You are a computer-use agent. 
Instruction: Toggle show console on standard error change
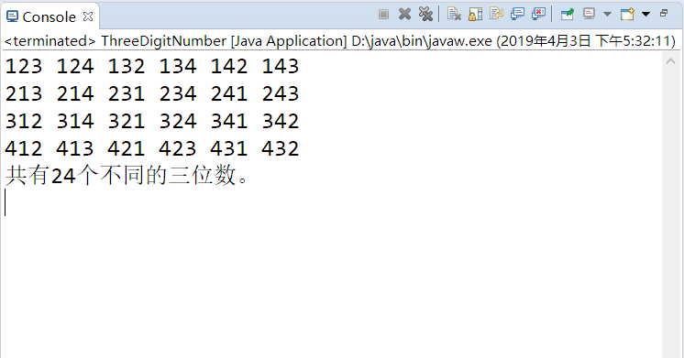pyautogui.click(x=539, y=15)
